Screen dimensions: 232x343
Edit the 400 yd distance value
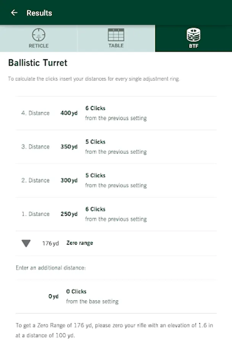click(69, 113)
